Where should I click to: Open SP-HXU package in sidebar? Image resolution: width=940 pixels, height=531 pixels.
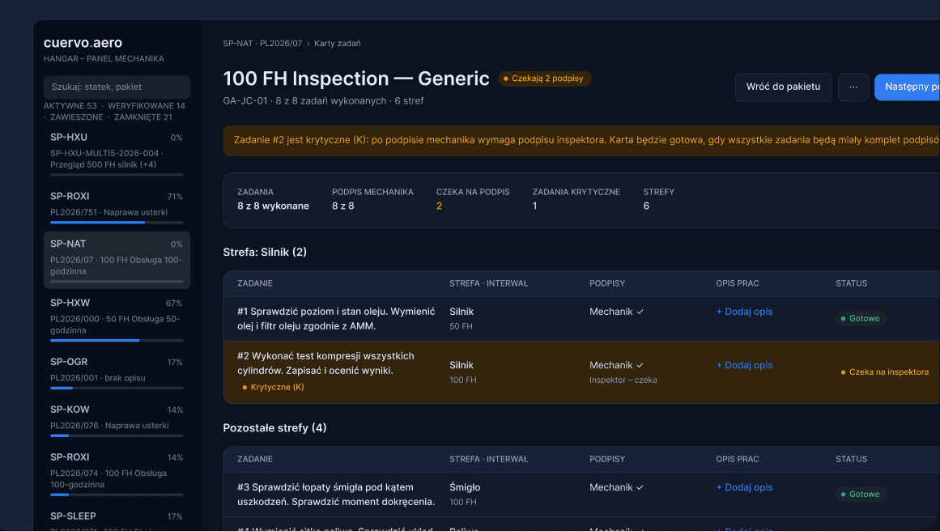tap(117, 153)
